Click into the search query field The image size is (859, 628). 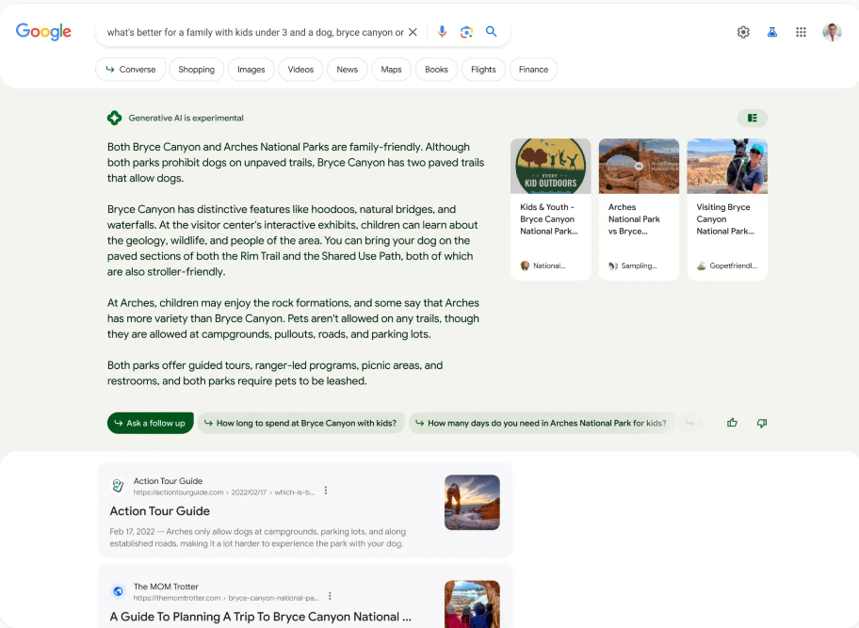(x=255, y=32)
